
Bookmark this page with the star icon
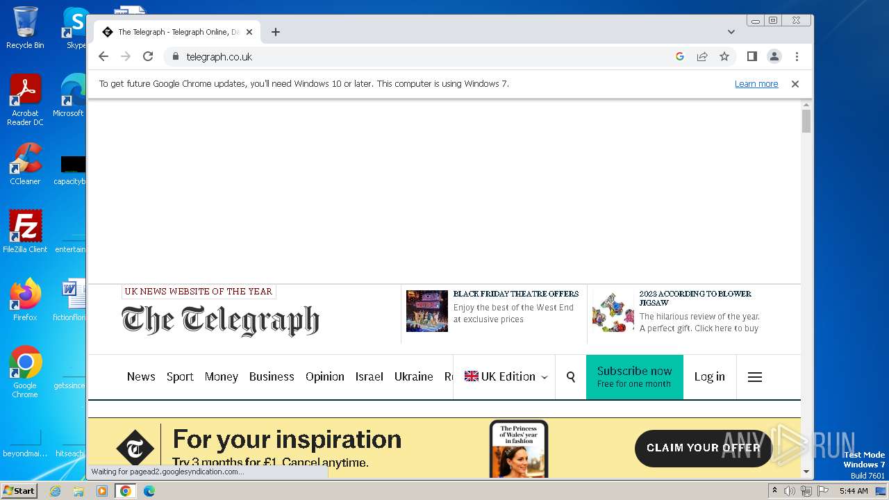point(724,57)
